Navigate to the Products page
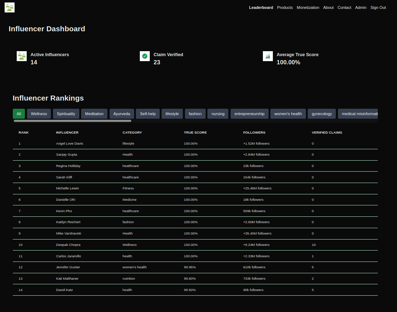The image size is (397, 312). (285, 7)
